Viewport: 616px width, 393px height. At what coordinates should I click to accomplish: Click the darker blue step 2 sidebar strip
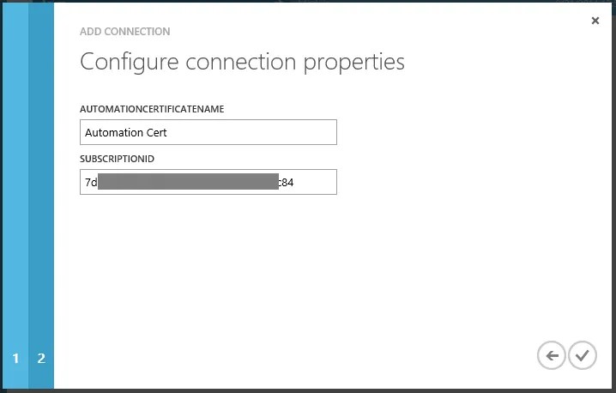pyautogui.click(x=41, y=196)
